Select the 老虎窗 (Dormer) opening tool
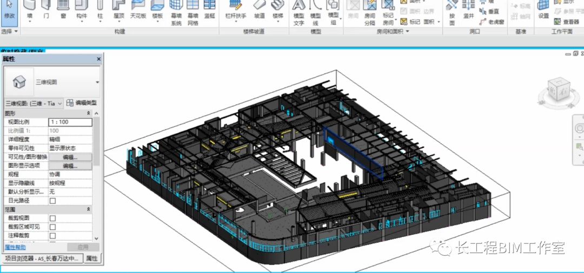584x273 pixels. click(492, 22)
